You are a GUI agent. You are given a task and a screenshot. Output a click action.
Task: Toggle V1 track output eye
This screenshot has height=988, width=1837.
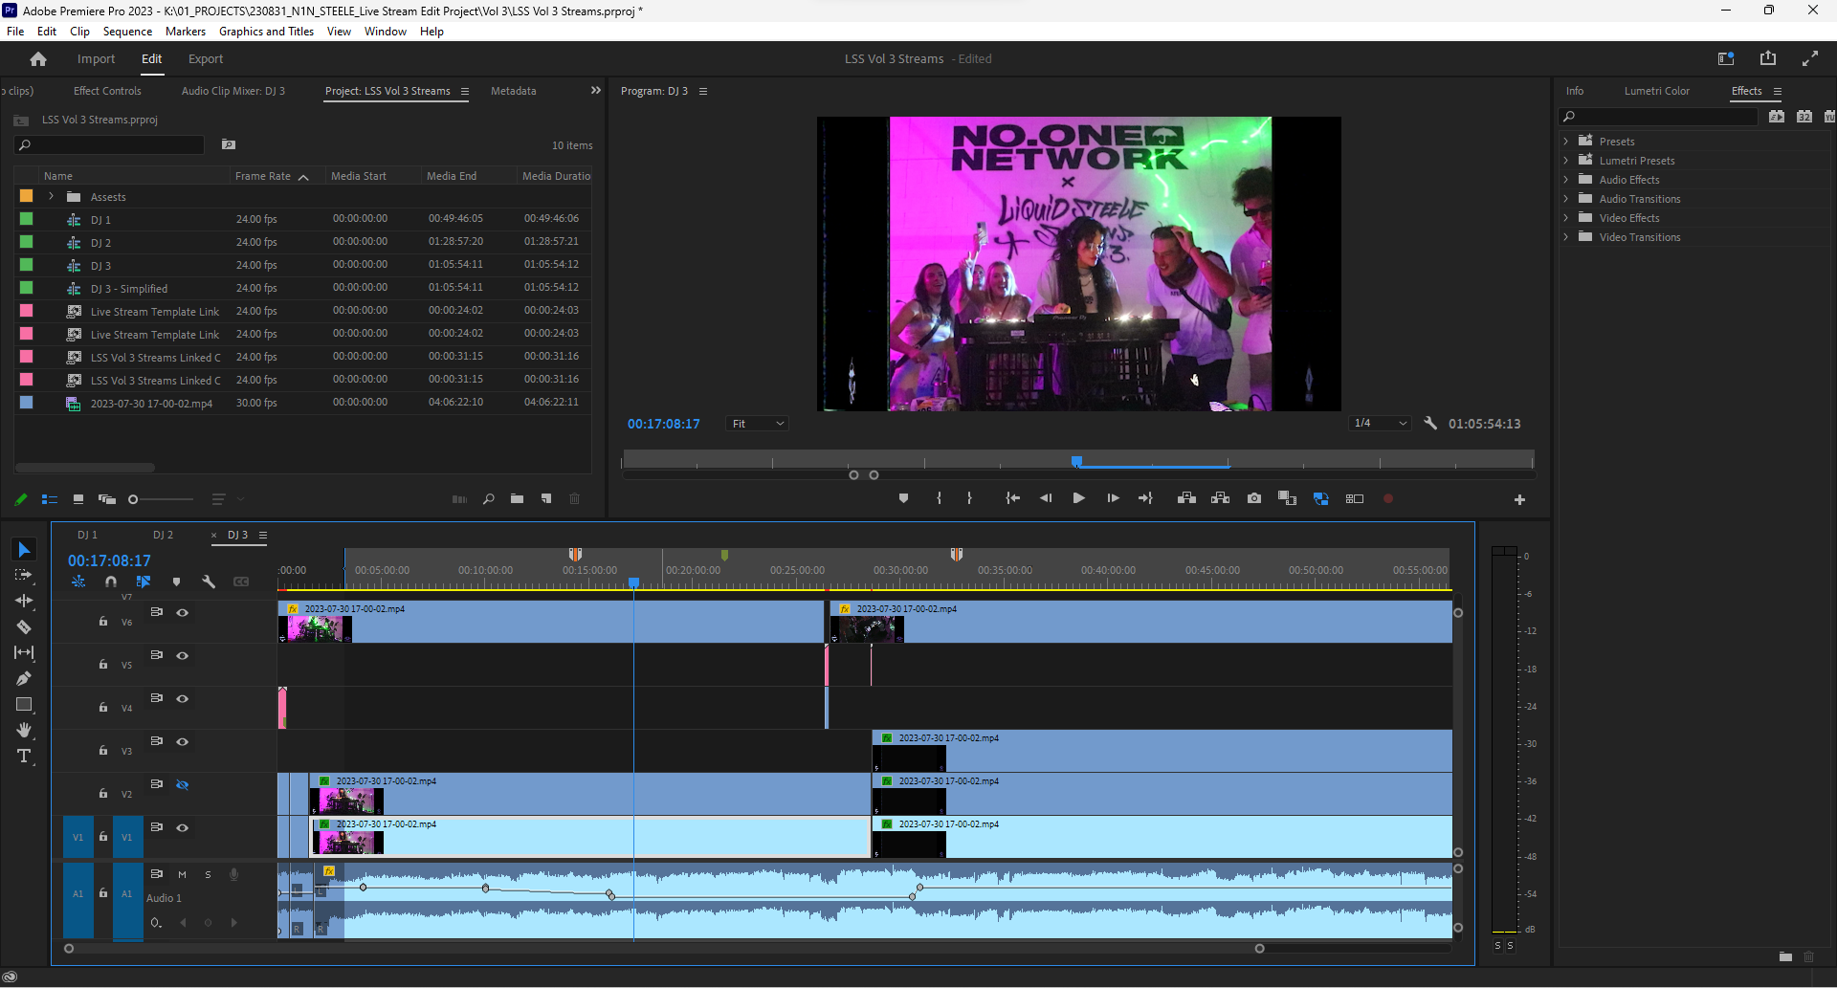182,827
